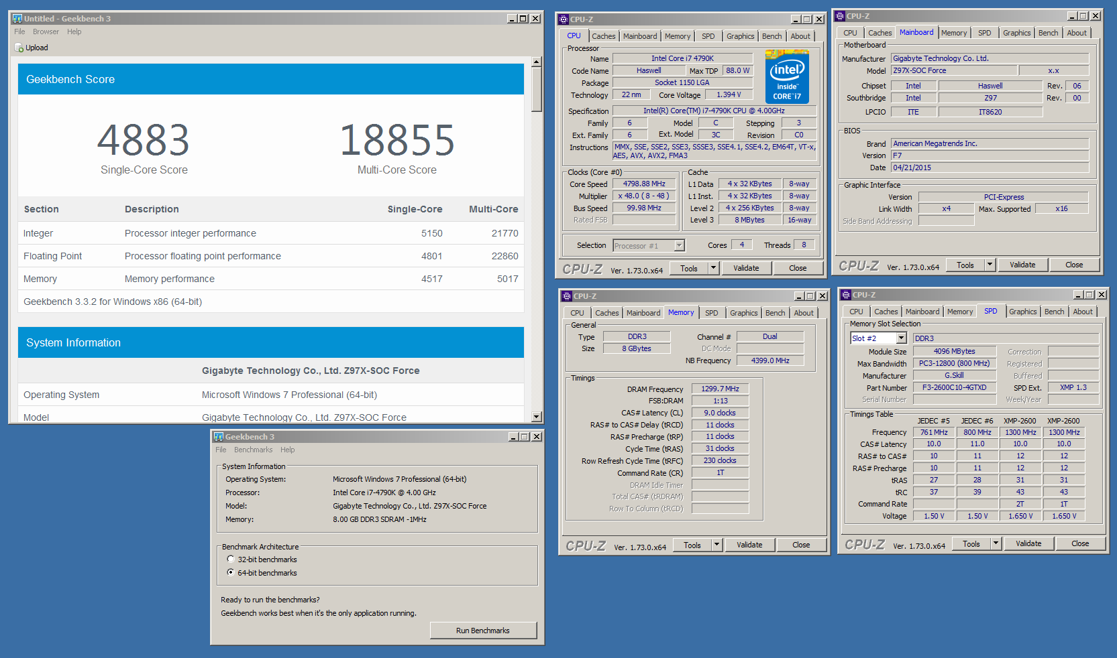Click the Multi-Core Score 18855

pyautogui.click(x=397, y=140)
